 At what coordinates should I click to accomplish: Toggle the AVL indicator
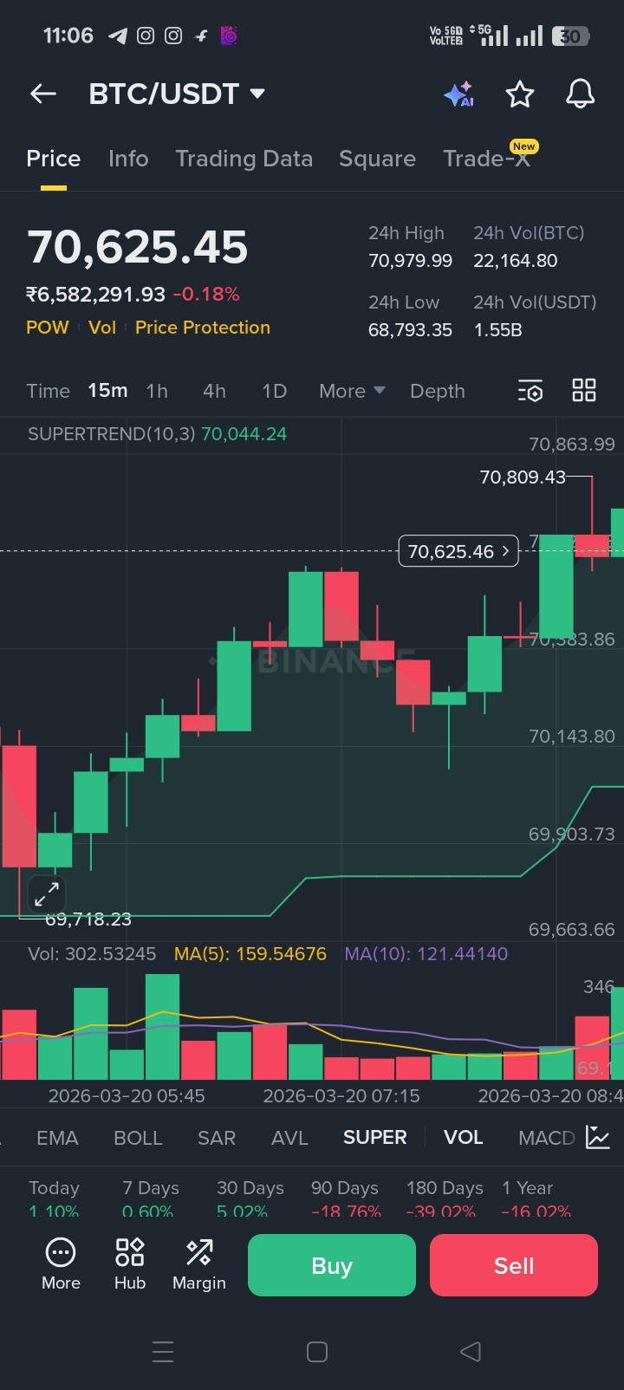pos(289,1138)
